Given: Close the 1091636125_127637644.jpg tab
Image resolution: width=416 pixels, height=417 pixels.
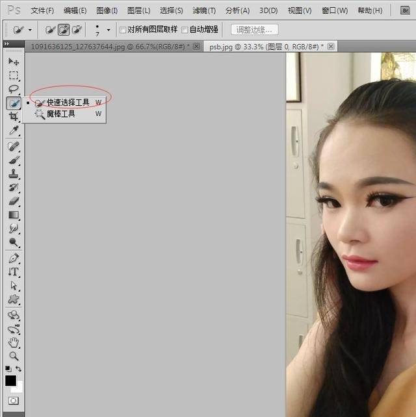Looking at the screenshot, I should [196, 47].
